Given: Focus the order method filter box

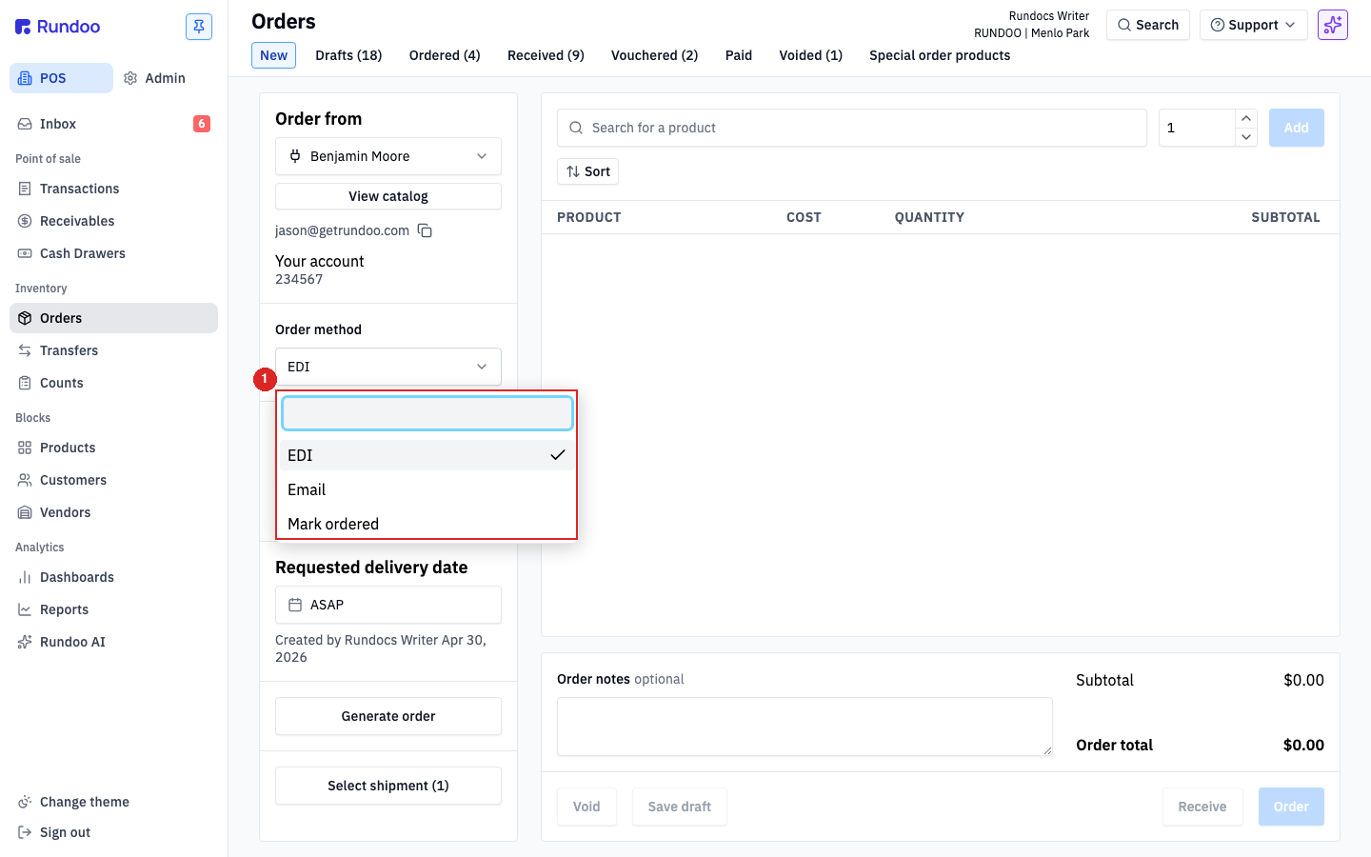Looking at the screenshot, I should [427, 413].
